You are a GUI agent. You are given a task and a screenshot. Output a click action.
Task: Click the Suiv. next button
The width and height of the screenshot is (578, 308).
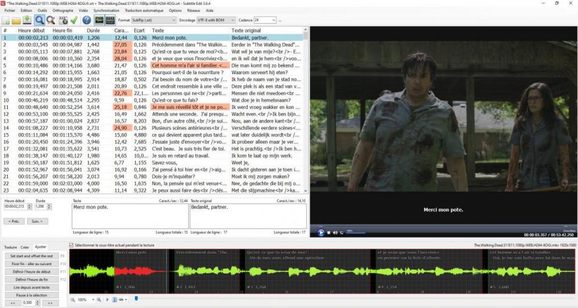(x=37, y=221)
